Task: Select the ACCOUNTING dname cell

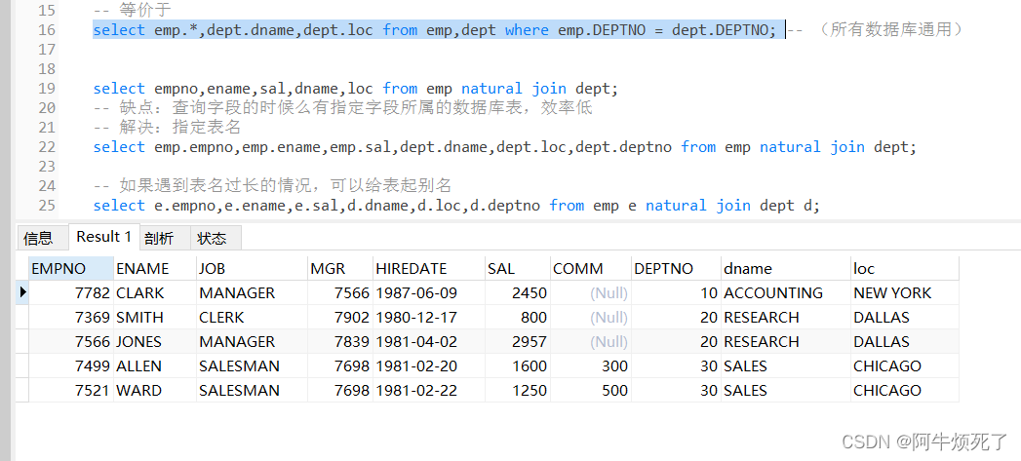Action: [x=786, y=293]
